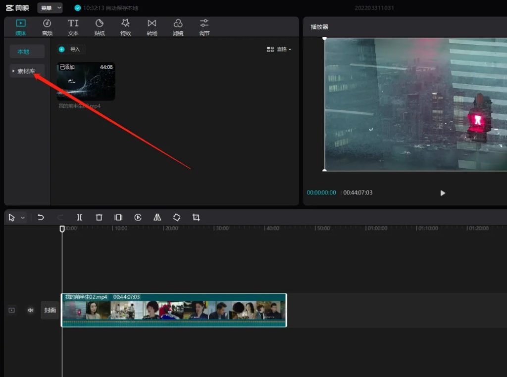Viewport: 507px width, 377px height.
Task: Click the freeze frame icon
Action: coord(118,217)
